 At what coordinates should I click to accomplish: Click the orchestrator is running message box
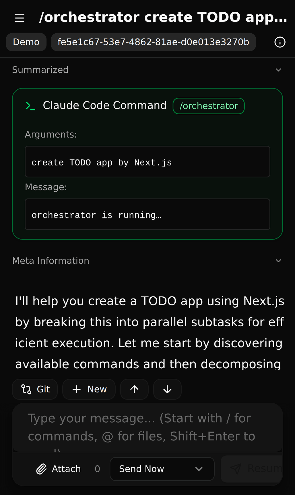(x=147, y=214)
